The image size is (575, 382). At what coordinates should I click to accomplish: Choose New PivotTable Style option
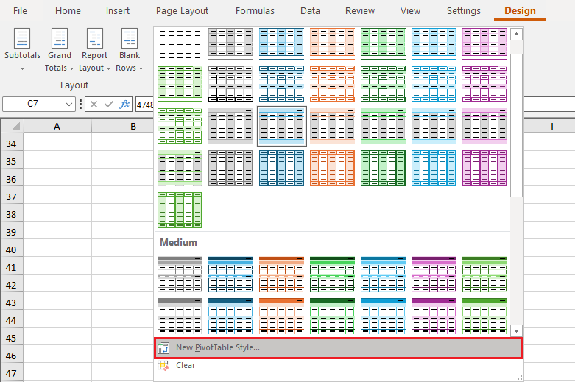click(218, 347)
